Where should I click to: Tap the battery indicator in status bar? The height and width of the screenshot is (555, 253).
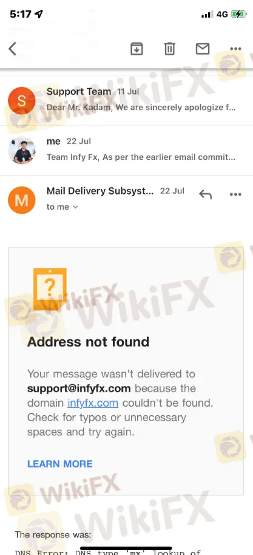(238, 14)
